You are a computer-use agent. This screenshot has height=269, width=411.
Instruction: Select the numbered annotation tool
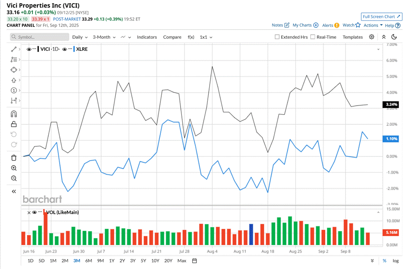pos(14,90)
